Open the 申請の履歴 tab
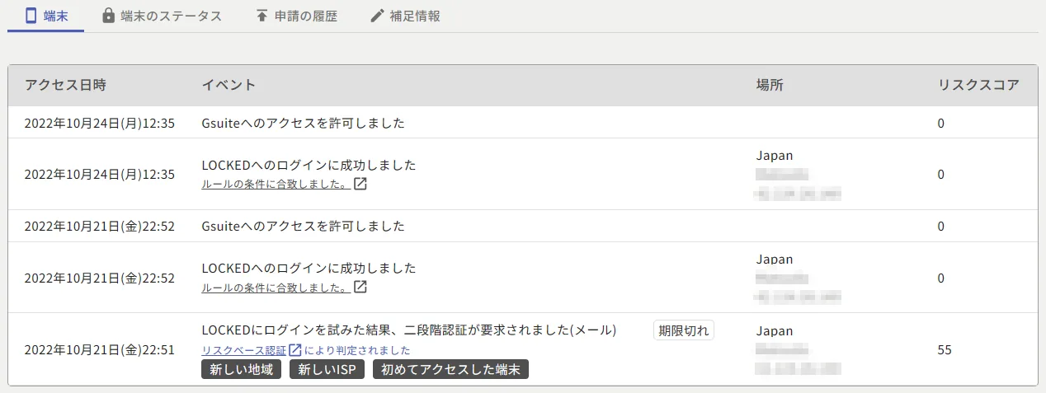1046x393 pixels. click(x=296, y=16)
